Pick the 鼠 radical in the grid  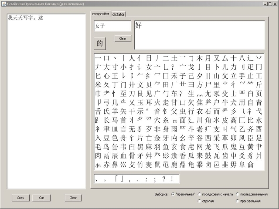[157, 165]
